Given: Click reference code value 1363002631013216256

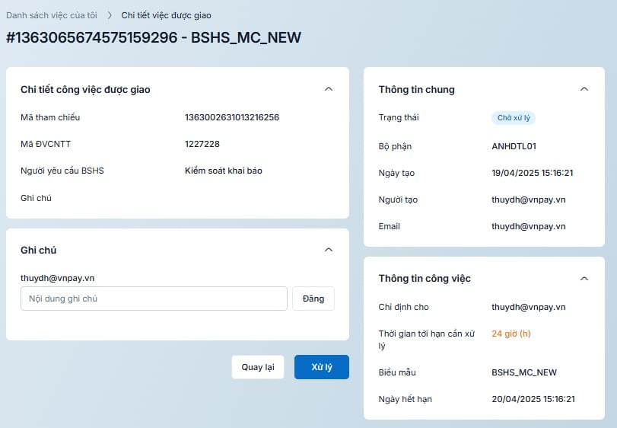Looking at the screenshot, I should click(232, 117).
